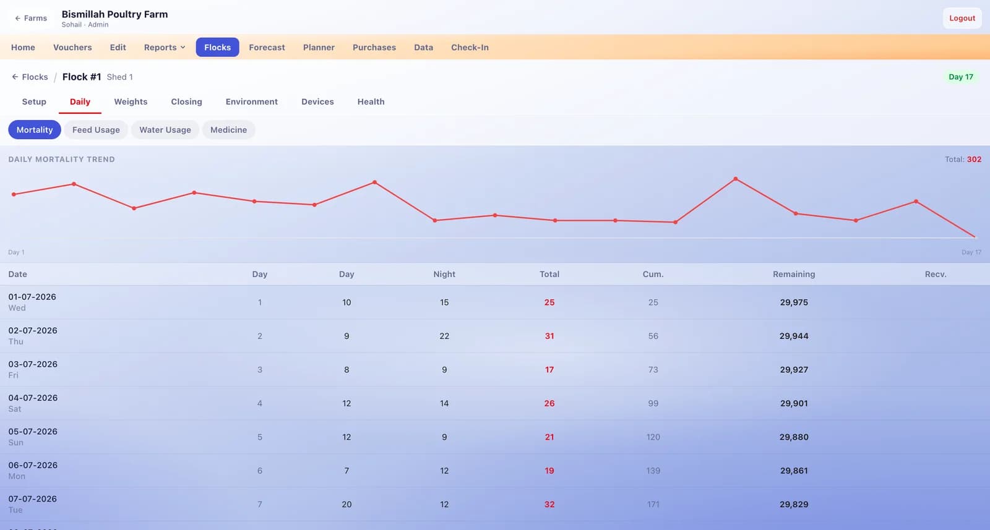Image resolution: width=990 pixels, height=530 pixels.
Task: Select the Water Usage pill
Action: click(165, 130)
